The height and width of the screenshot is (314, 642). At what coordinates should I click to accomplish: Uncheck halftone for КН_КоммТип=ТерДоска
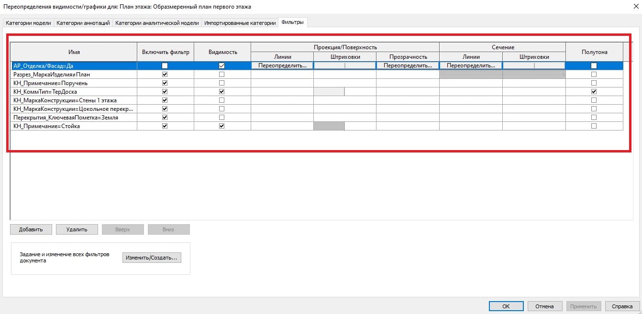[x=594, y=92]
